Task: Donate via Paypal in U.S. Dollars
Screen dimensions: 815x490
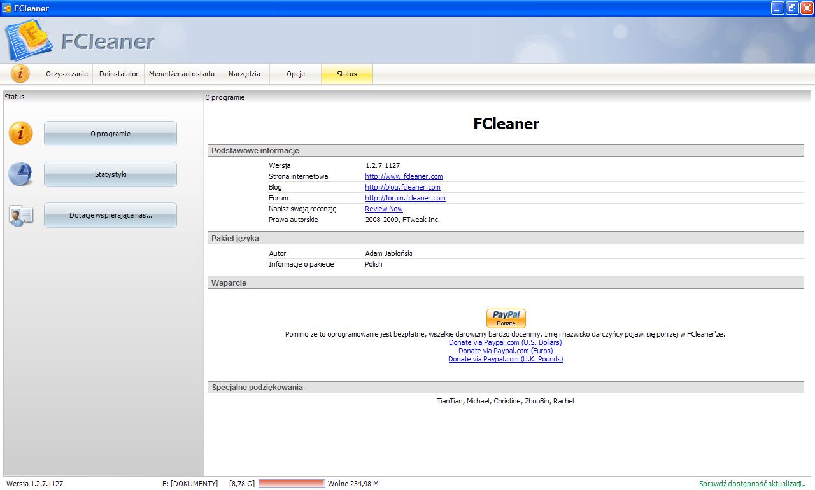Action: pos(506,342)
